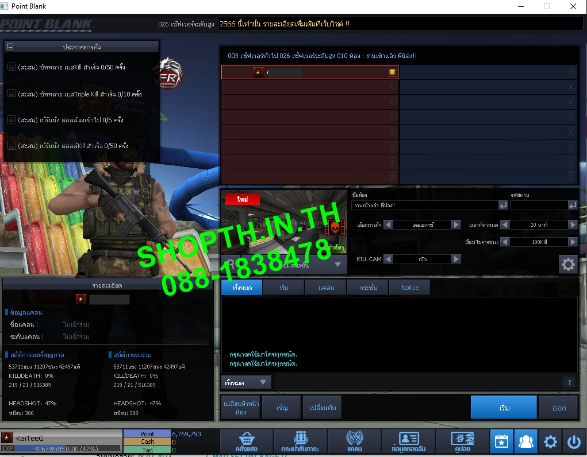Screen dimensions: 587x457
Task: Increase the 100Kill win condition
Action: (x=573, y=242)
